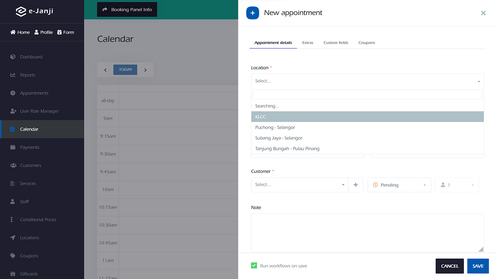The image size is (497, 279).
Task: Open Services in the sidebar
Action: (x=42, y=183)
